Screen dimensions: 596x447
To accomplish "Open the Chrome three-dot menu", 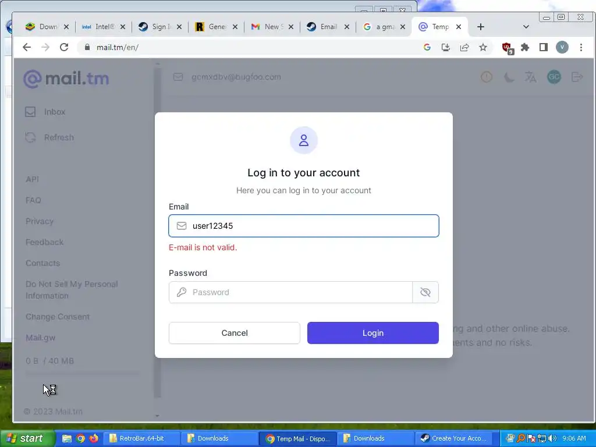I will pyautogui.click(x=581, y=47).
